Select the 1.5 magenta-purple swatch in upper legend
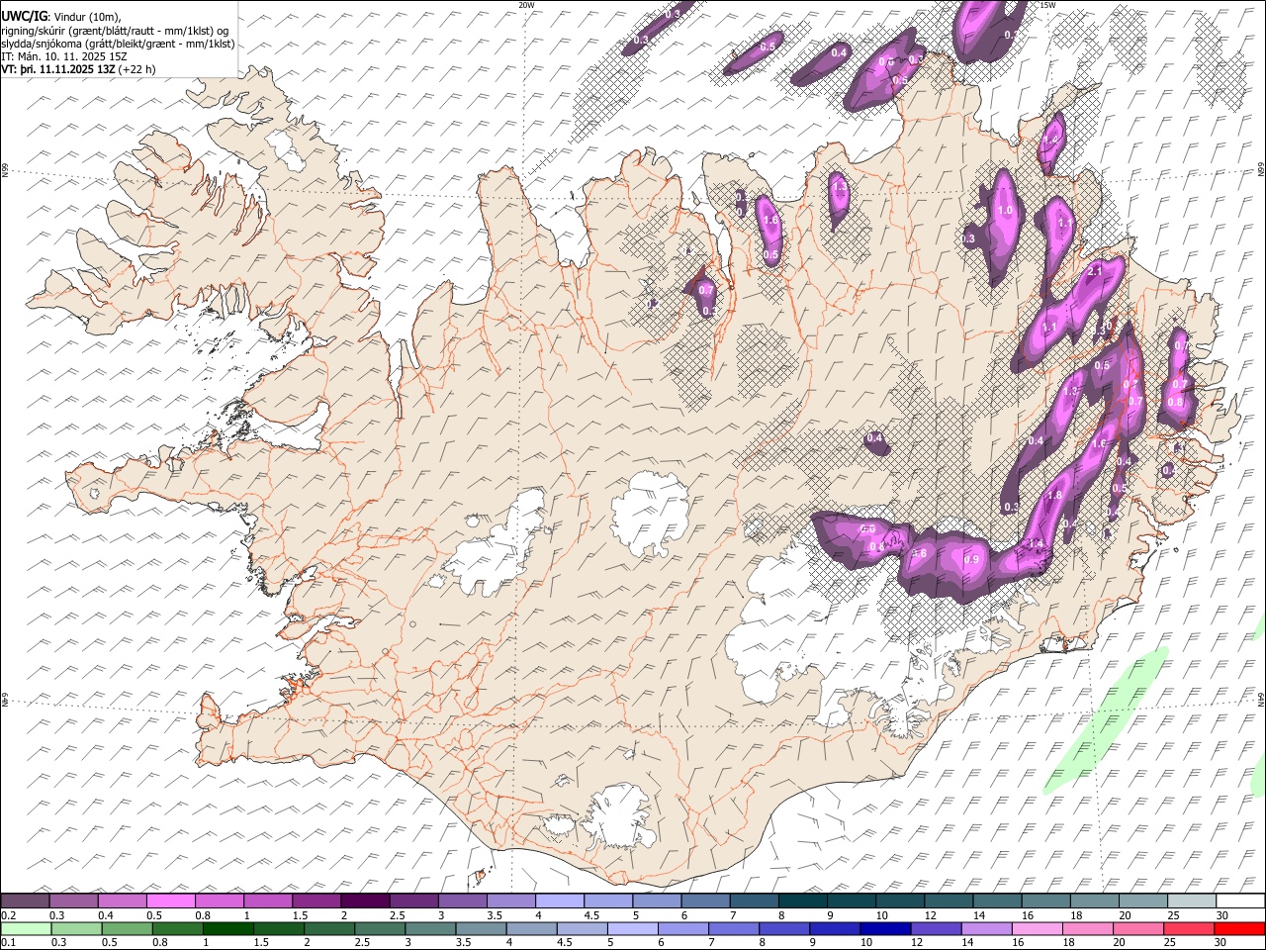1266x950 pixels. [x=316, y=902]
